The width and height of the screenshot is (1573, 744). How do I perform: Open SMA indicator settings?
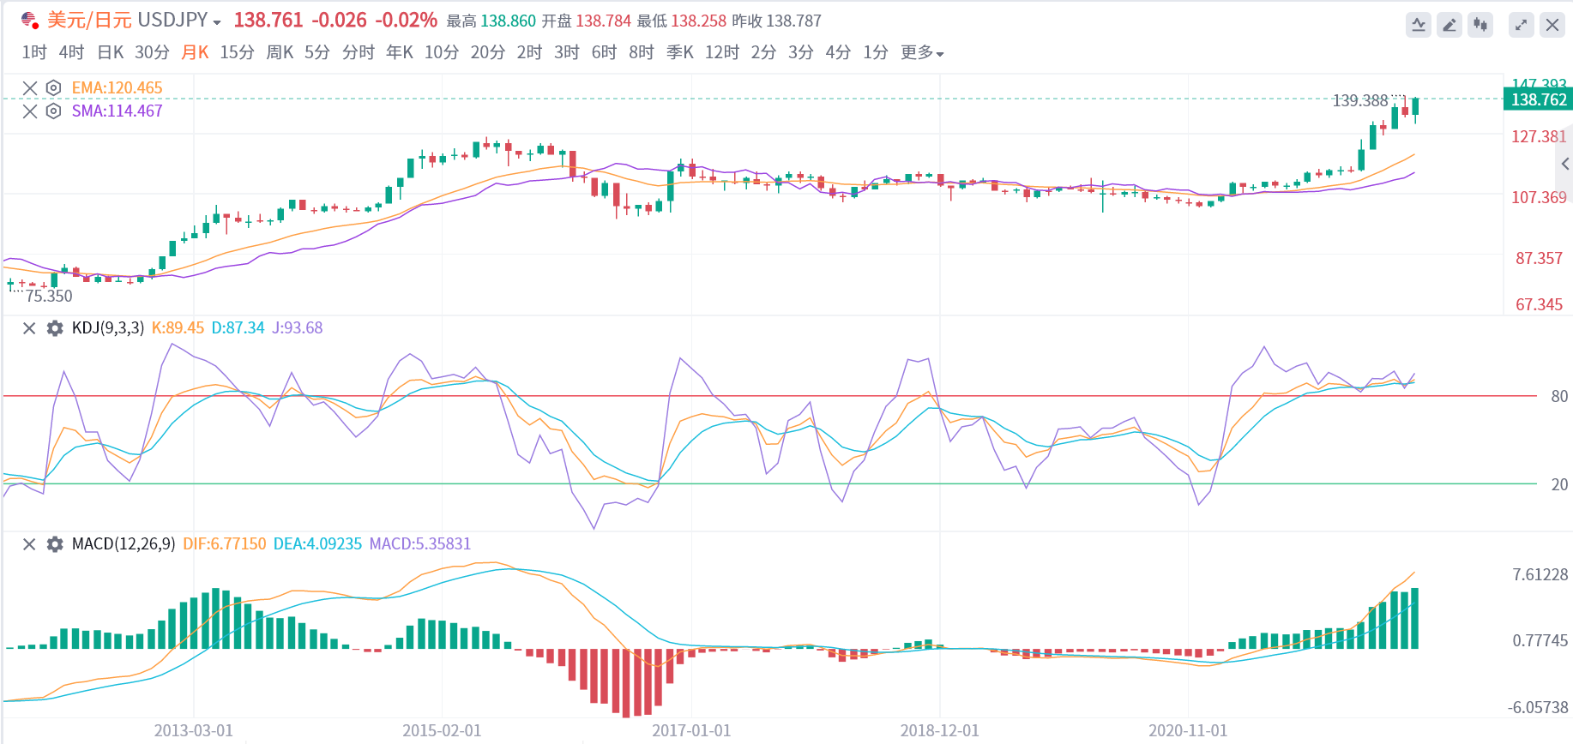pyautogui.click(x=53, y=111)
